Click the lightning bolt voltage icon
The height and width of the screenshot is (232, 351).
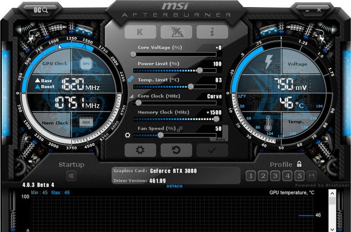coord(269,62)
